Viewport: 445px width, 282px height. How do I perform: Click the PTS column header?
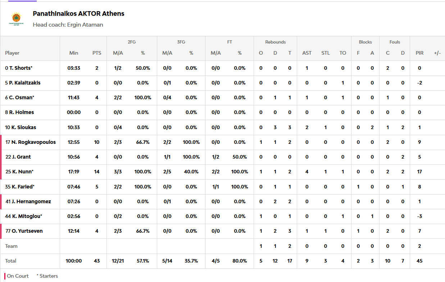97,53
